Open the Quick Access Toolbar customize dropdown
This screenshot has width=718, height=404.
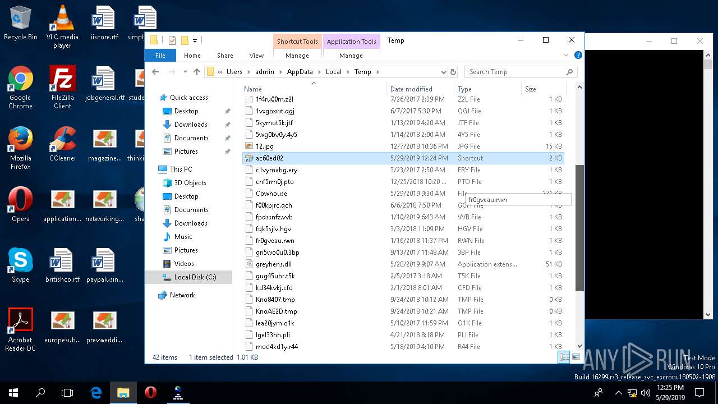[x=195, y=40]
